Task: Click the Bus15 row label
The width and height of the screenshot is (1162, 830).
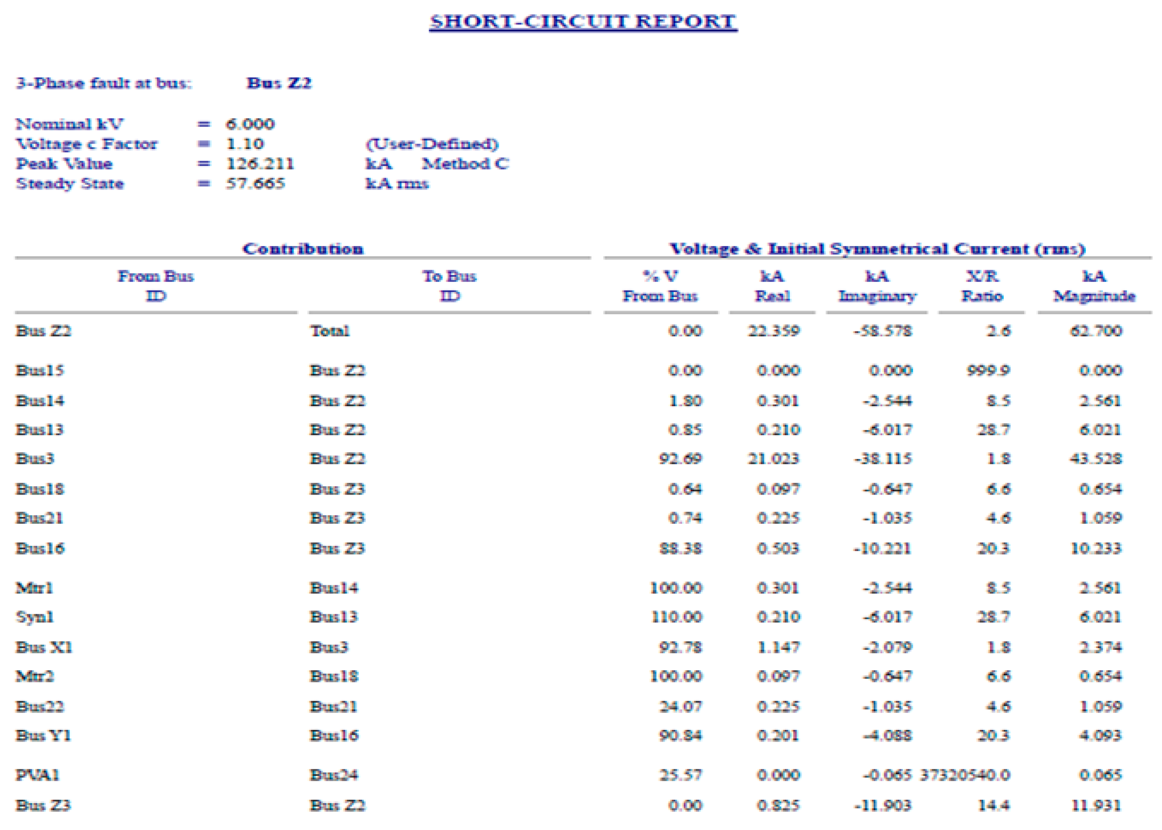Action: coord(40,370)
